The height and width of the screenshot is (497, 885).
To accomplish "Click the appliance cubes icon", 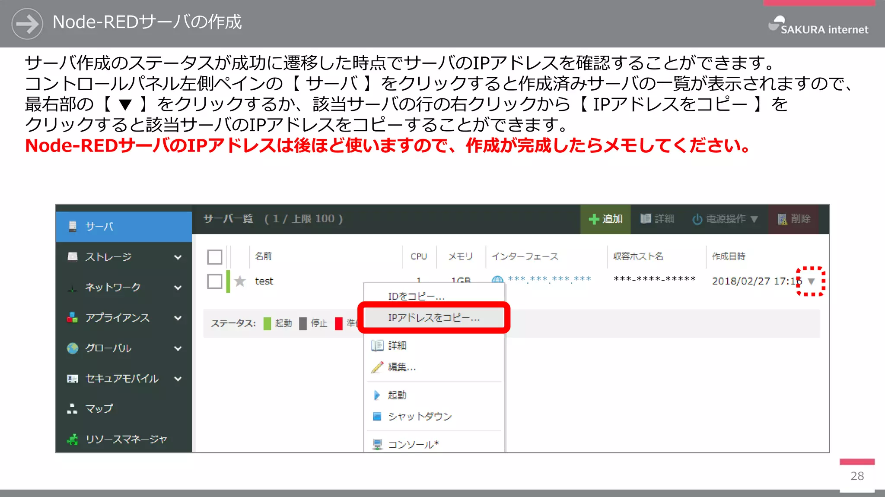I will (x=73, y=318).
